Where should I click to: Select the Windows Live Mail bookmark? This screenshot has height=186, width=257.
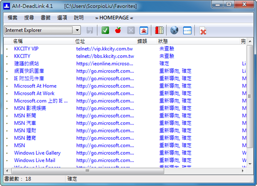pos(35,160)
